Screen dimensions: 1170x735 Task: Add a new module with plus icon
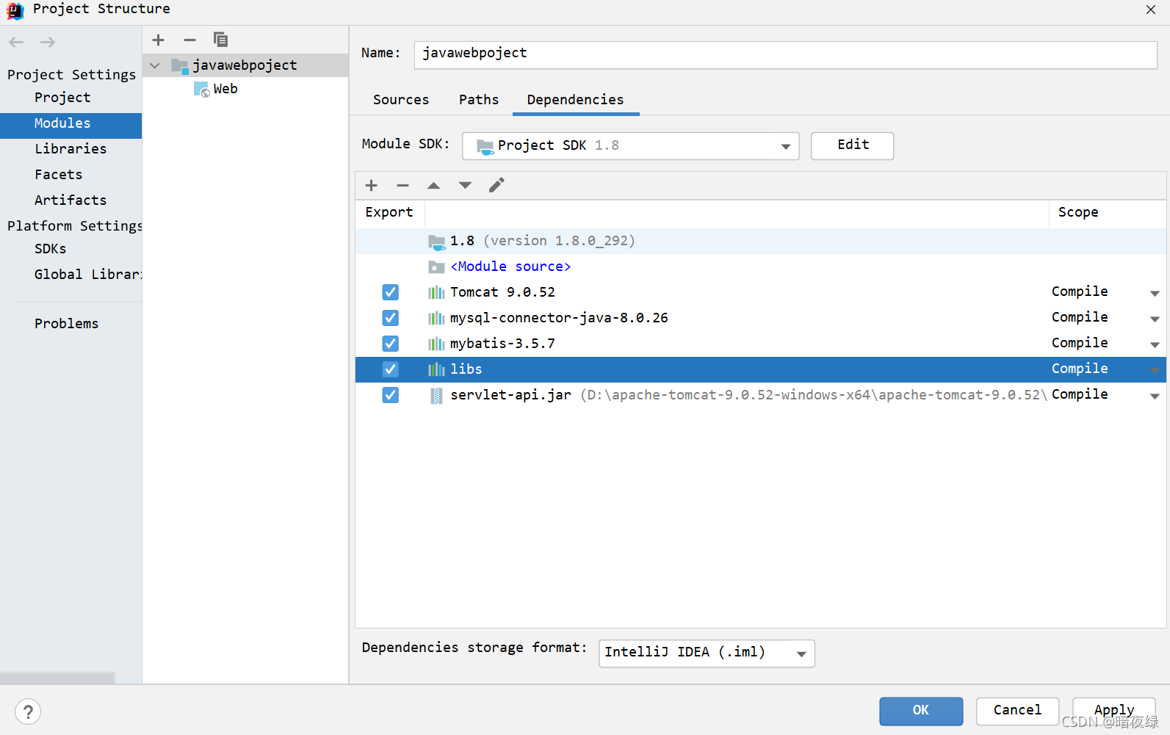[x=159, y=40]
